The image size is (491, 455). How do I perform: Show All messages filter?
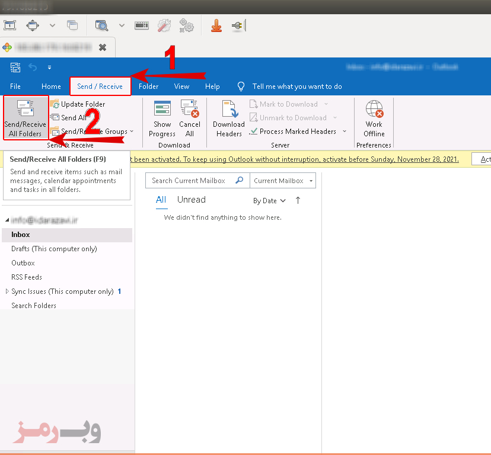[161, 200]
